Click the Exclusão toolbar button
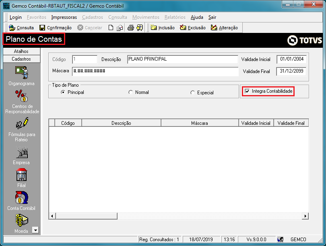This screenshot has width=326, height=246. [193, 28]
